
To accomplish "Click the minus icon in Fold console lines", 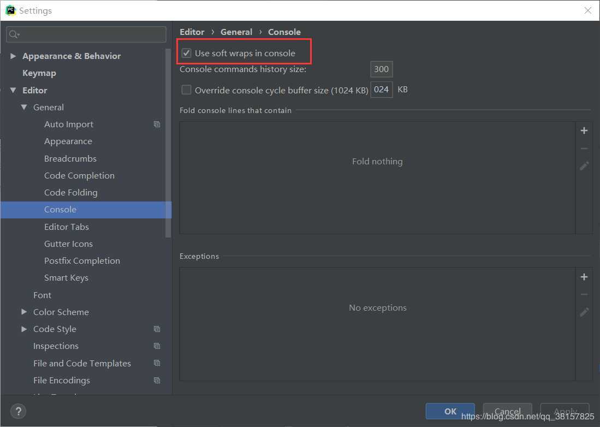I will 584,149.
